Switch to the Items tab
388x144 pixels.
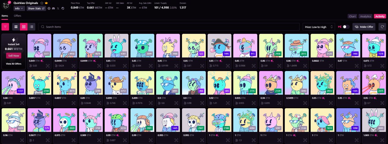click(5, 15)
